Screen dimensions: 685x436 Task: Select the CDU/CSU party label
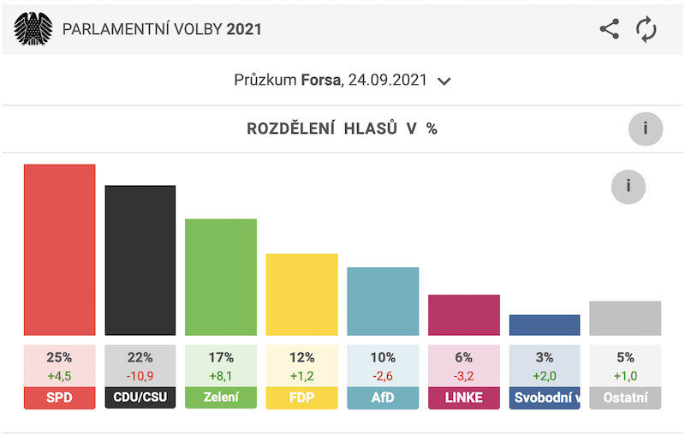140,397
